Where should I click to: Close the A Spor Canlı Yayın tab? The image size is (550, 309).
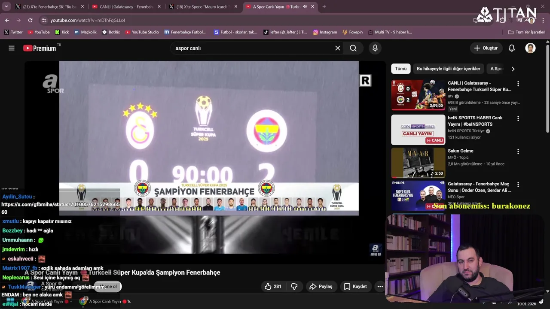click(312, 6)
